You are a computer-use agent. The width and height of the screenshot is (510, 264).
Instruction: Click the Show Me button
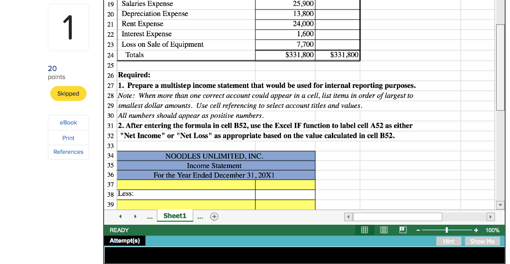coord(482,241)
